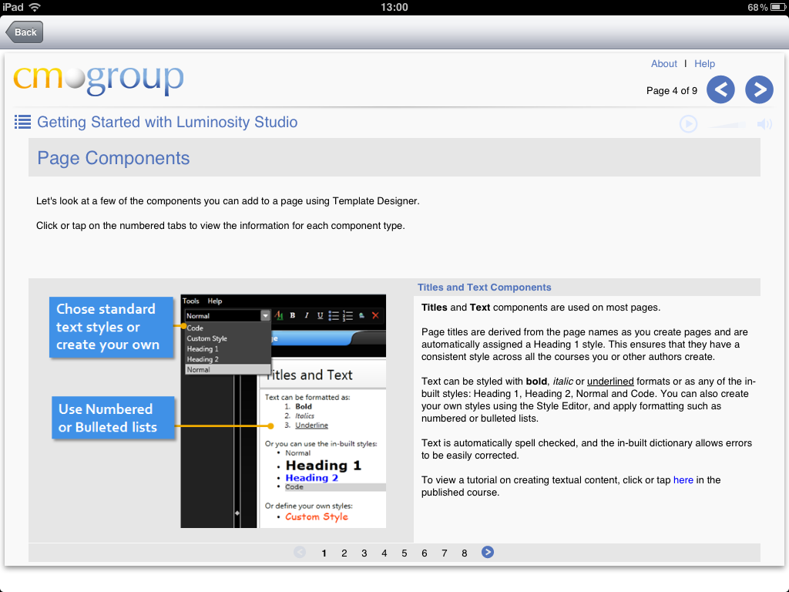Click 'Getting Started with Luminosity Studio' title
This screenshot has height=592, width=789.
point(167,122)
